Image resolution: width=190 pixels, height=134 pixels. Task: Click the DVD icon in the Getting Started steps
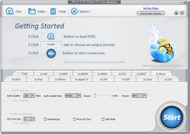(x=51, y=36)
